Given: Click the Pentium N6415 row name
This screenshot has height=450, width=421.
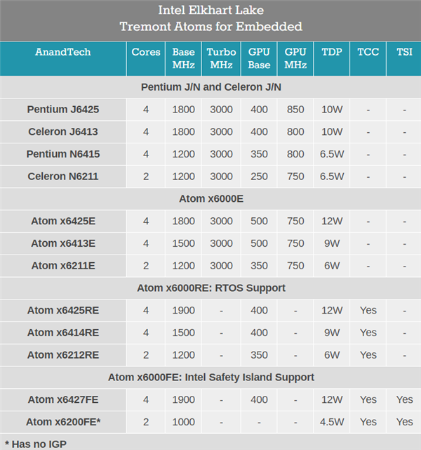Looking at the screenshot, I should 63,154.
